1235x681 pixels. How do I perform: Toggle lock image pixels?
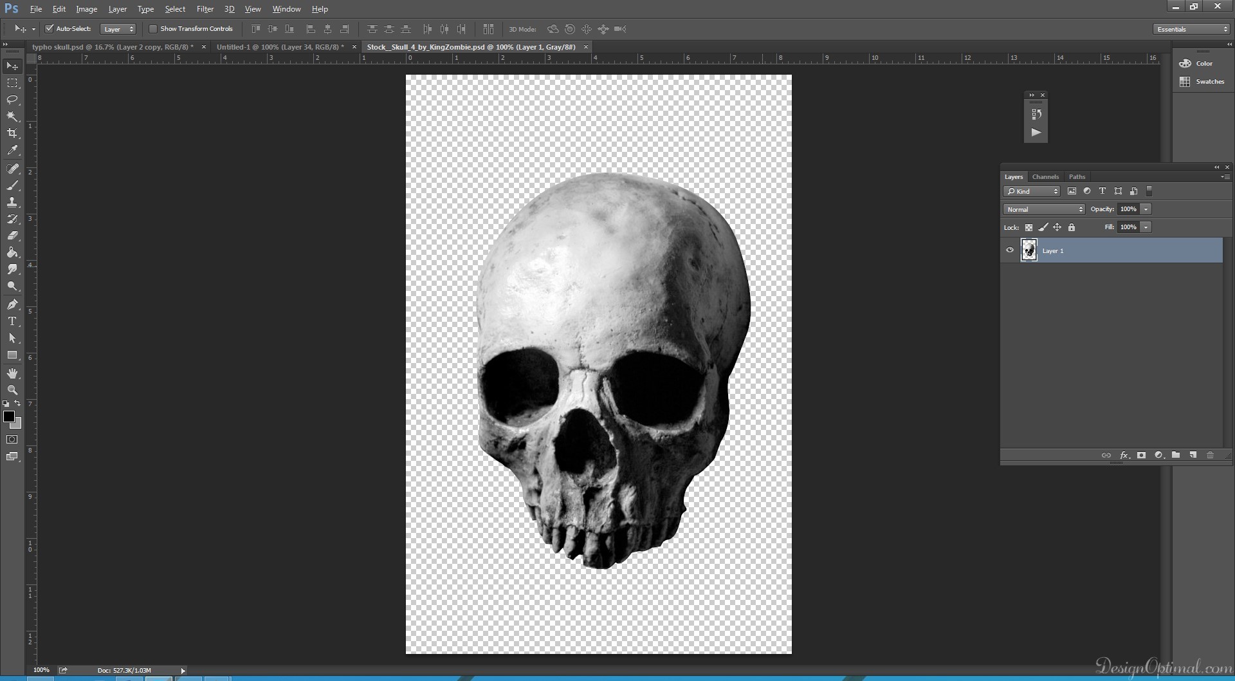click(x=1043, y=227)
